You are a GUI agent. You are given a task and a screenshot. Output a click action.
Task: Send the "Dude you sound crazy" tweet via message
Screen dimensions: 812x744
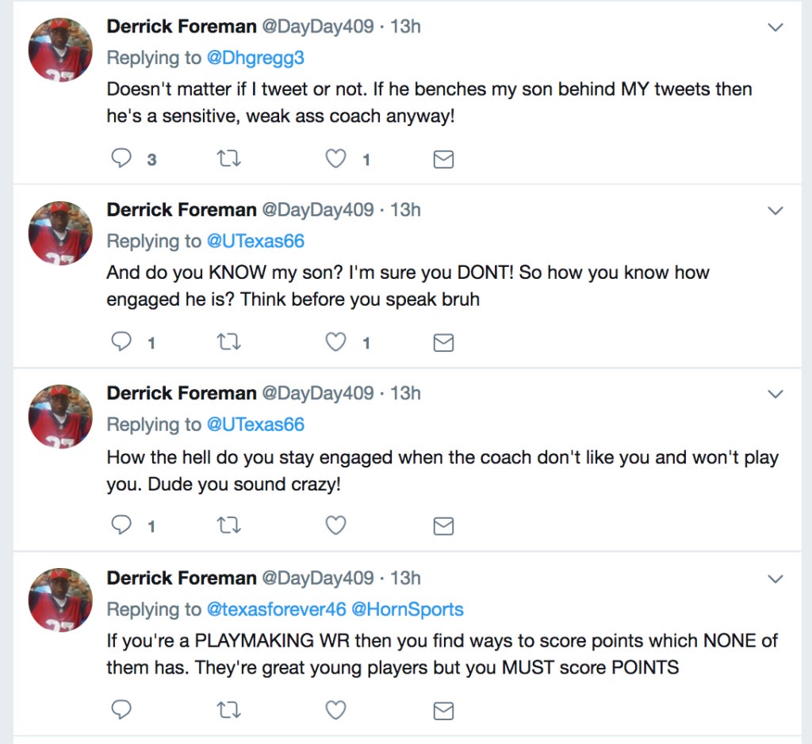click(x=443, y=525)
